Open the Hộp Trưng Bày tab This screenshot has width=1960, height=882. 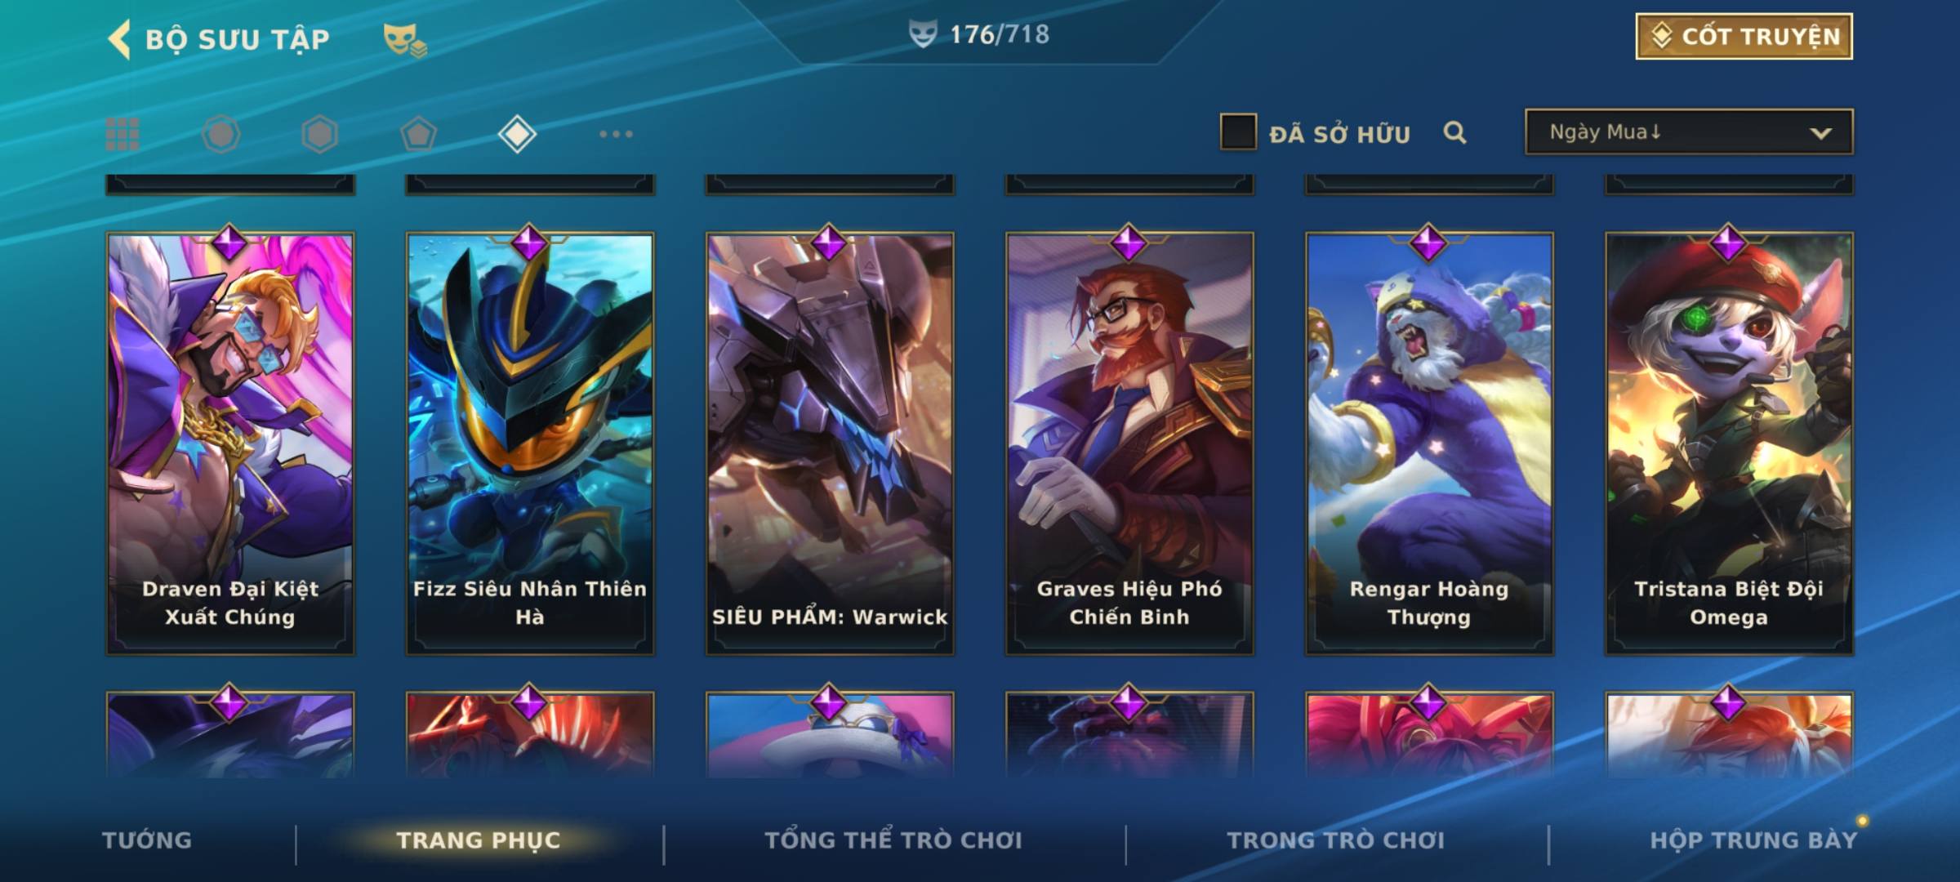point(1753,840)
